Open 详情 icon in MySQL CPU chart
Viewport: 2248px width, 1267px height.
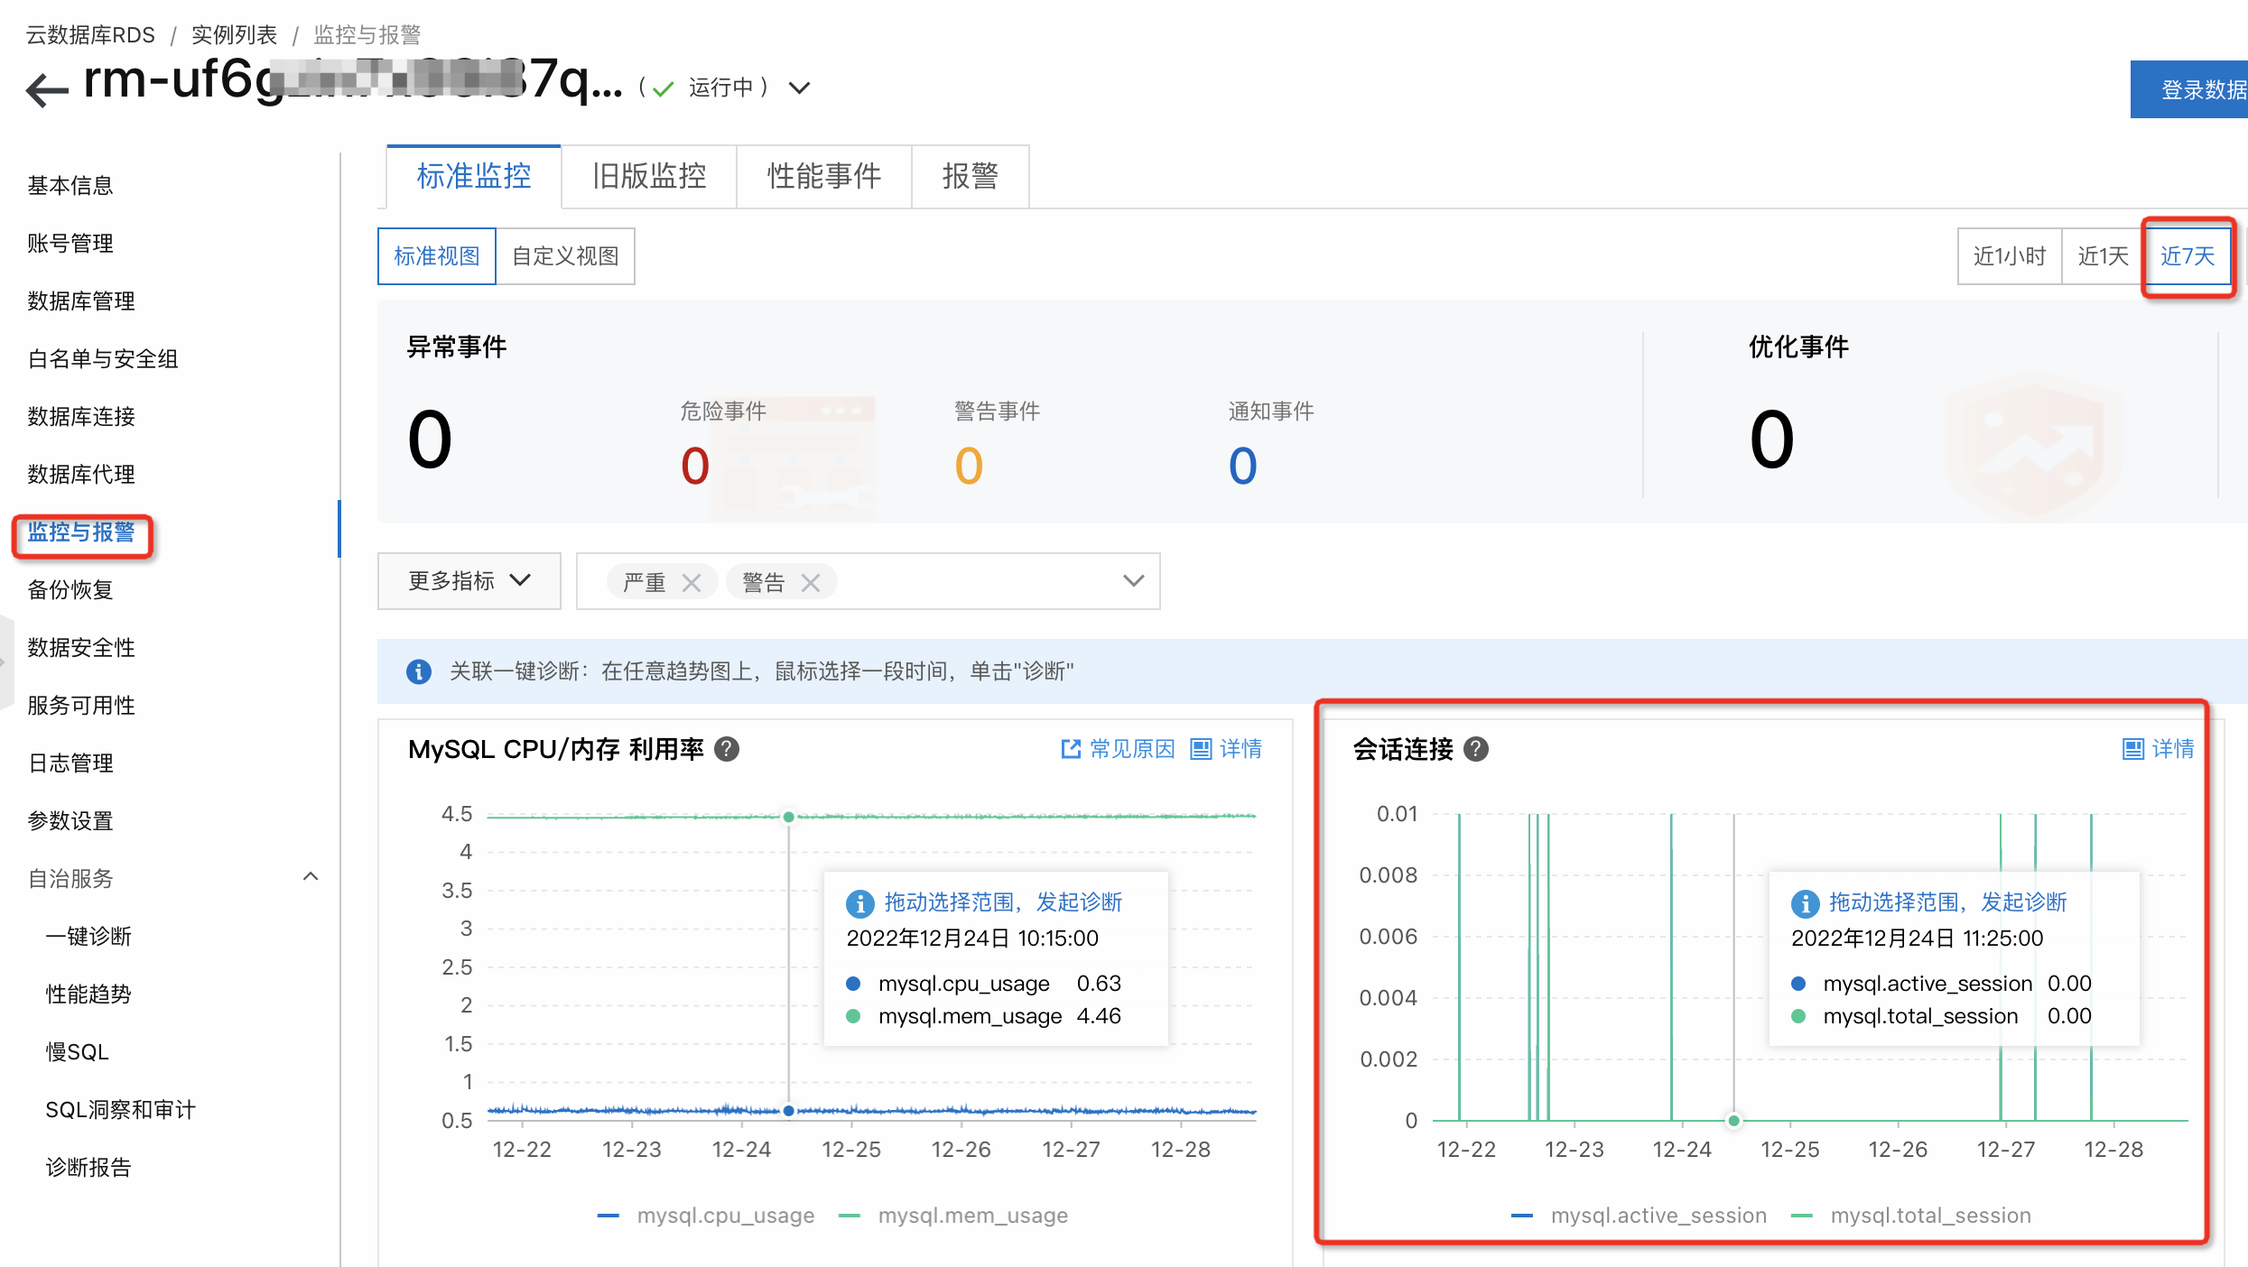point(1201,749)
